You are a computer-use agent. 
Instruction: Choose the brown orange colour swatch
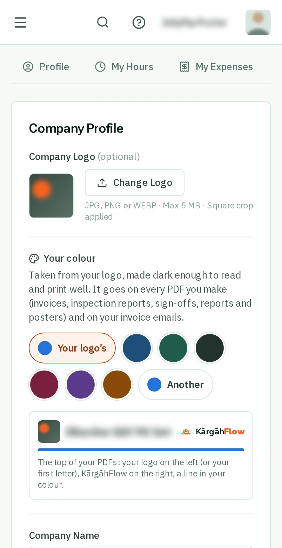coord(117,385)
